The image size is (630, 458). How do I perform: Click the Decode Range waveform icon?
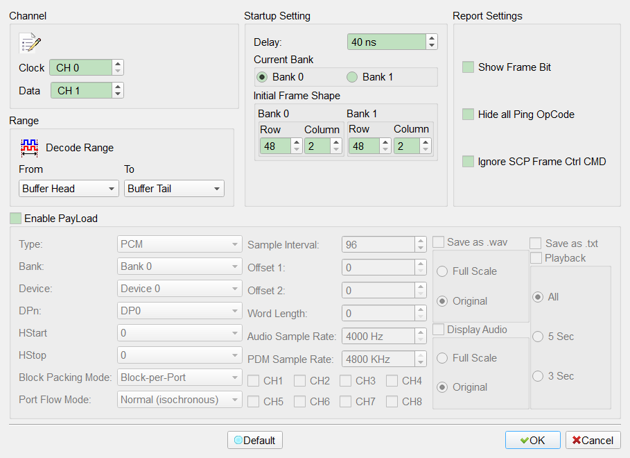29,148
